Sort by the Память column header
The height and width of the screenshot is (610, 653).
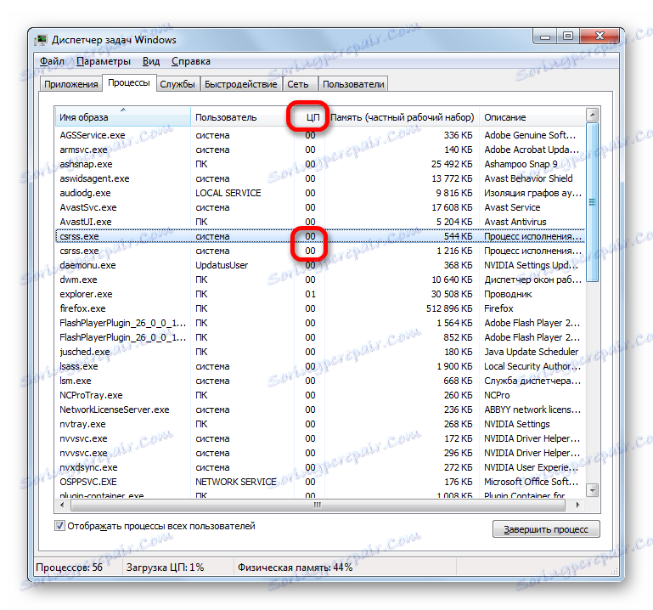(402, 117)
